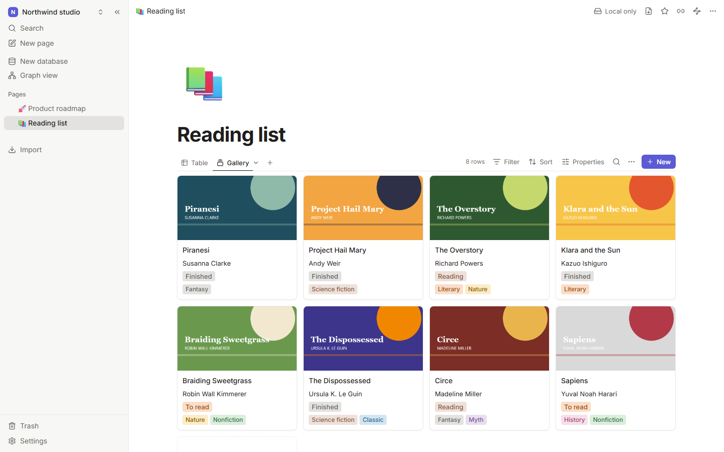Open the database more options ellipsis
This screenshot has width=724, height=452.
[631, 162]
